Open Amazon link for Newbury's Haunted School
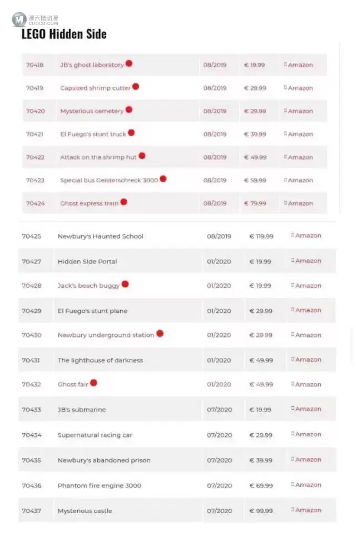Image resolution: width=356 pixels, height=552 pixels. 306,236
